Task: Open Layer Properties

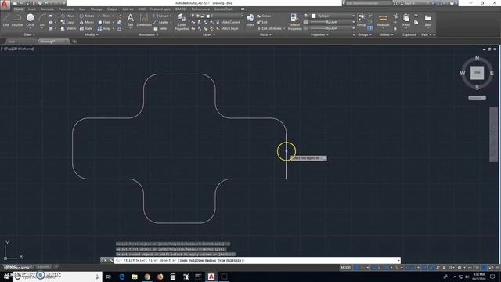Action: [182, 22]
